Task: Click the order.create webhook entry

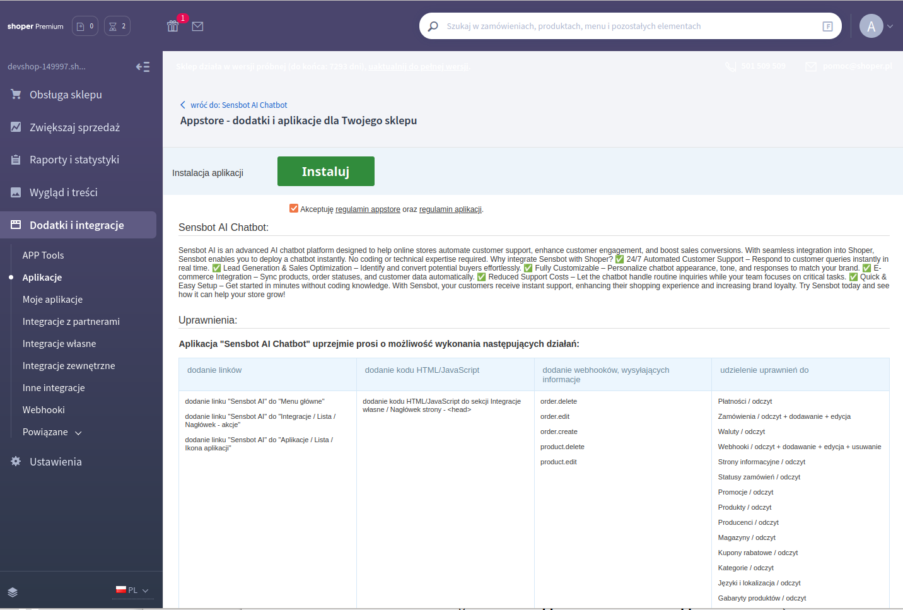Action: [x=559, y=431]
